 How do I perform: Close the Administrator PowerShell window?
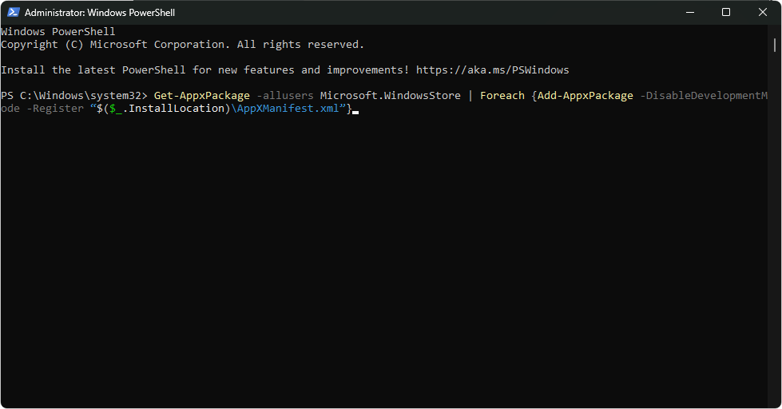pyautogui.click(x=763, y=13)
